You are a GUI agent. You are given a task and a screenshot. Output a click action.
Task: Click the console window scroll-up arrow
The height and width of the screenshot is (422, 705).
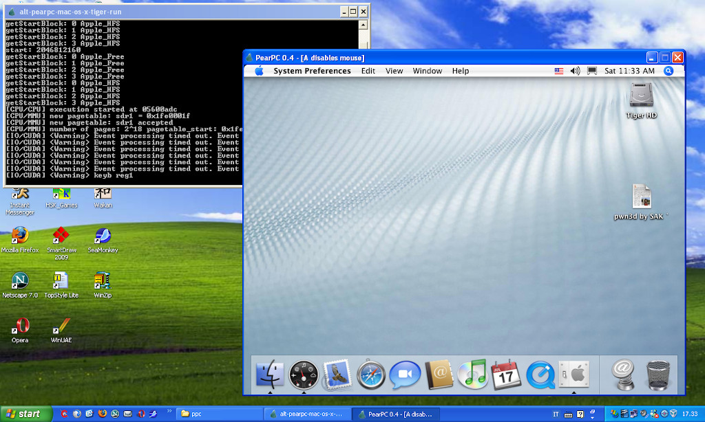364,25
